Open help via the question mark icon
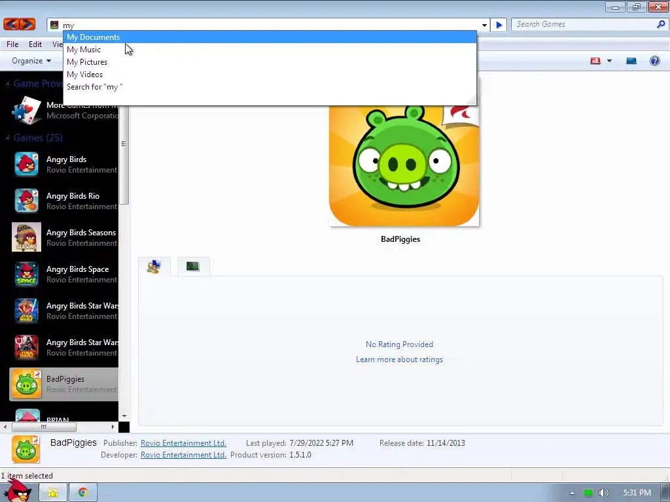 pos(654,61)
